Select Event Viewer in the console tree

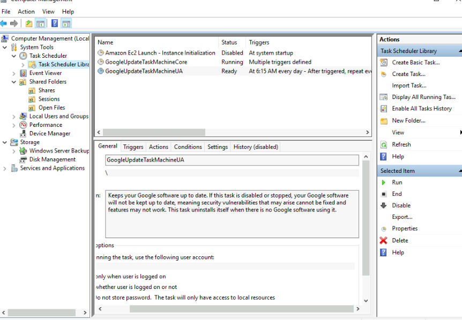[x=45, y=73]
